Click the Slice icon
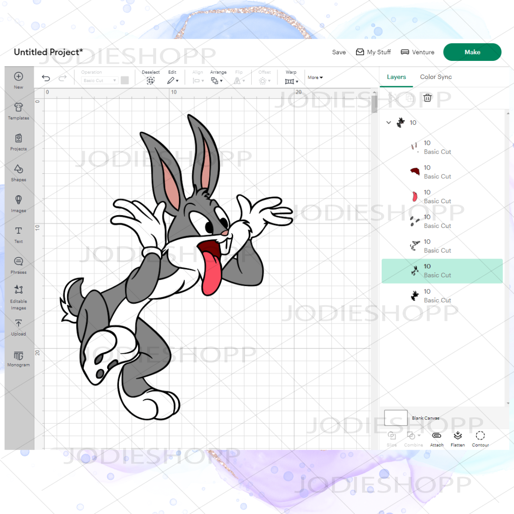 (392, 435)
